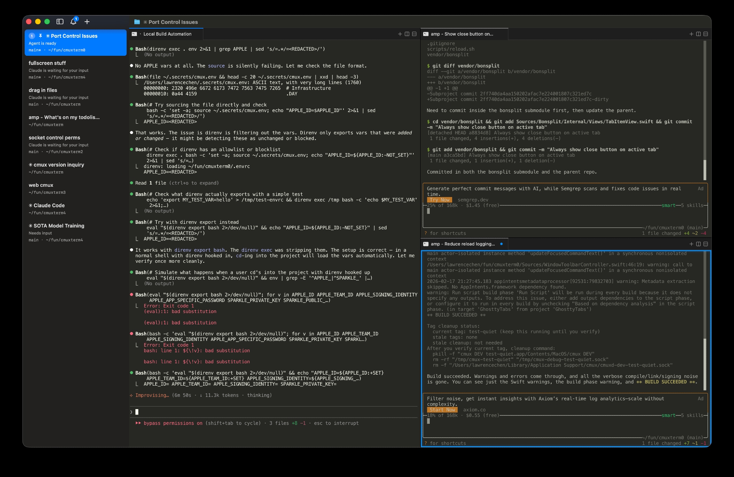
Task: Click the folder icon beside Port Control Issues
Action: [x=137, y=22]
